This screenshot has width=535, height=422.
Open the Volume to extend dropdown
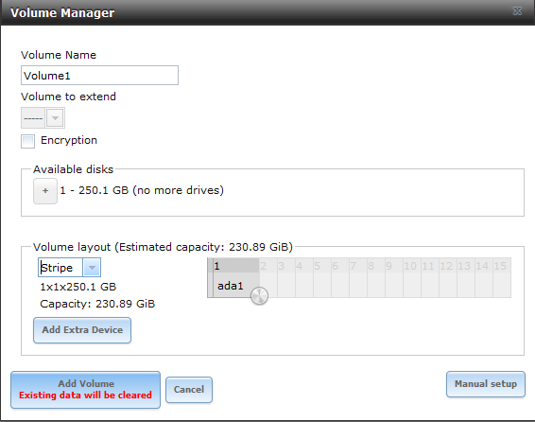43,118
